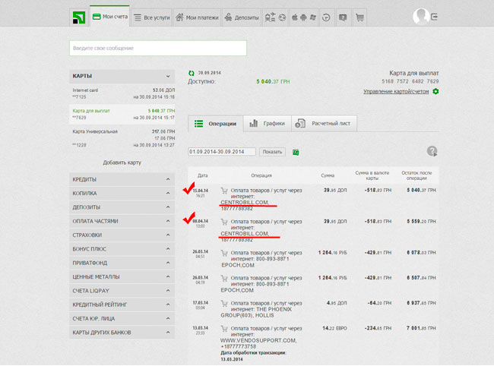The height and width of the screenshot is (366, 494).
Task: Expand the ОПЛАТА ЧАСТЯМИ sidebar section
Action: (122, 221)
